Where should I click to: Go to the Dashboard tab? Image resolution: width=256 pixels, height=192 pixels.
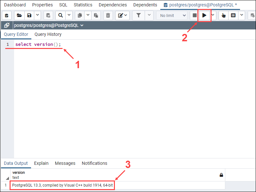coord(15,5)
